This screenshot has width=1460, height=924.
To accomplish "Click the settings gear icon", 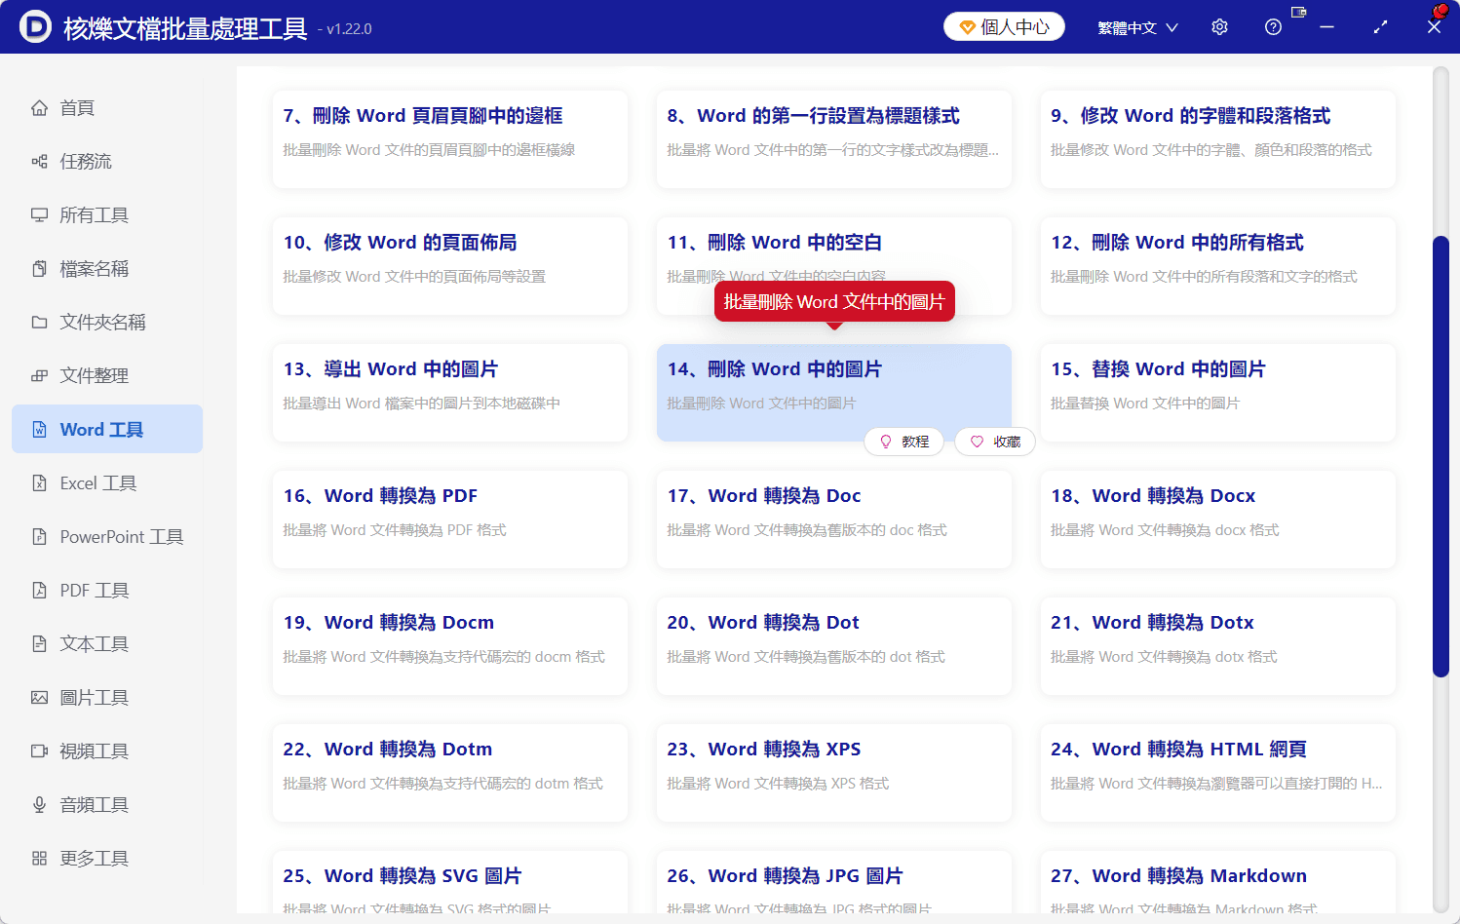I will coord(1219,26).
